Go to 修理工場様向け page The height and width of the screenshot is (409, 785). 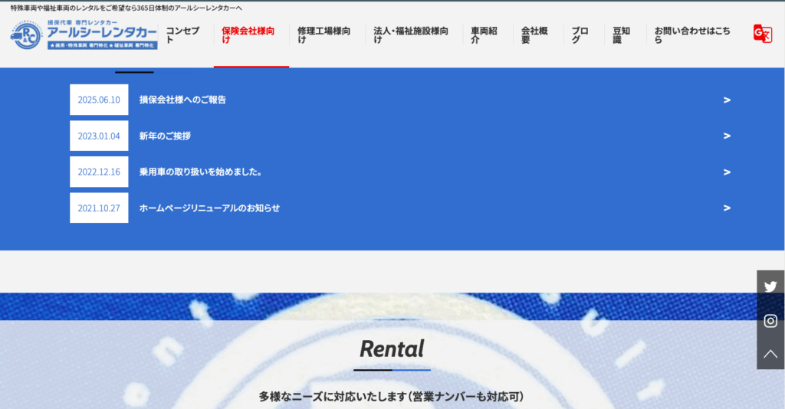(324, 35)
